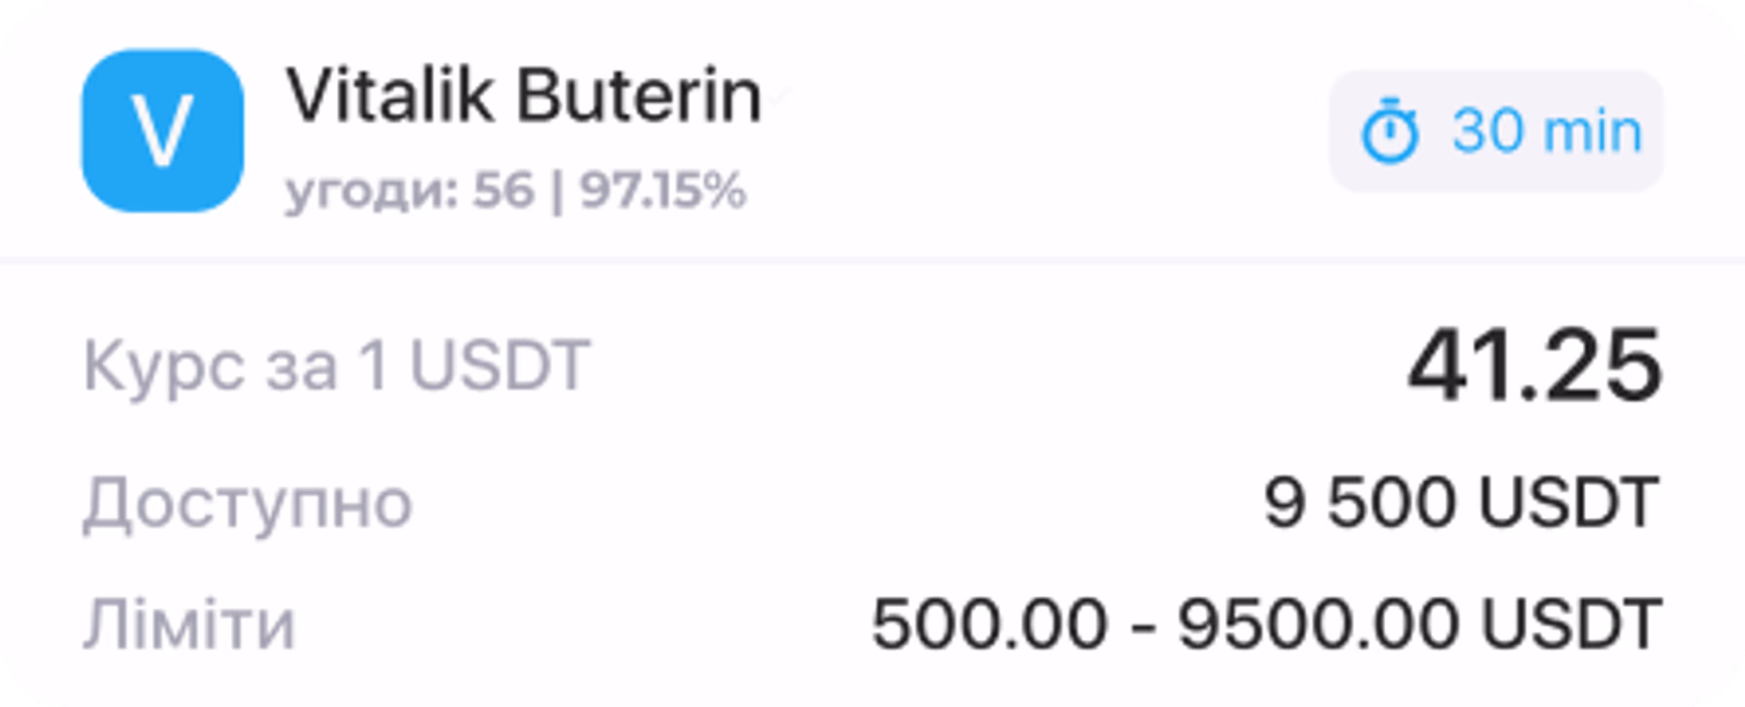This screenshot has height=707, width=1745.
Task: Click the 9500.00 USDT maximum limit value
Action: [1421, 624]
